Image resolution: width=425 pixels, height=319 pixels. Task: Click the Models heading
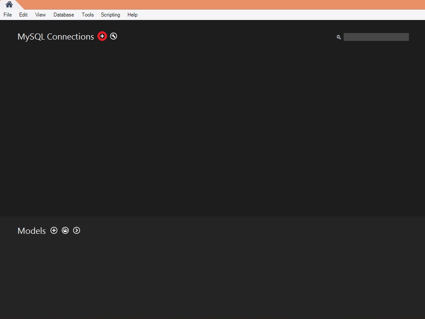tap(31, 231)
